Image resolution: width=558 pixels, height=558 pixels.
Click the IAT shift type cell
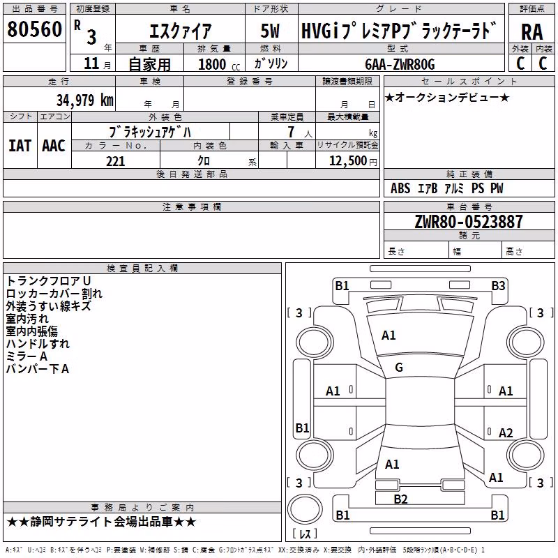(20, 146)
